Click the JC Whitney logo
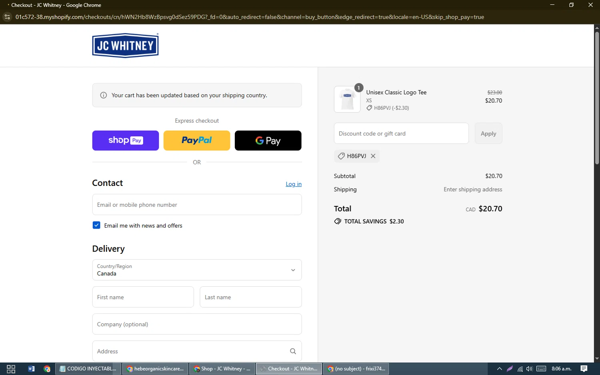The image size is (600, 375). tap(125, 46)
